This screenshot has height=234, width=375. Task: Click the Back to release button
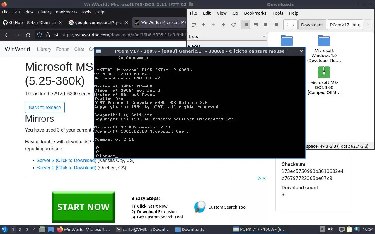pos(45,107)
